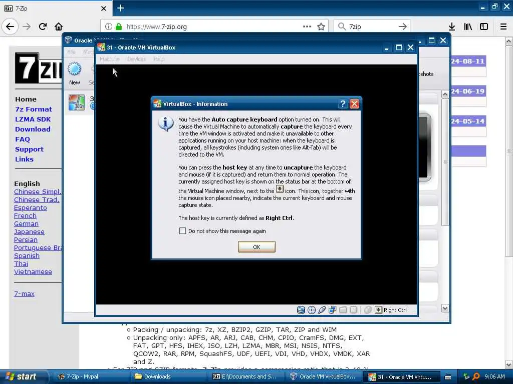Open the page actions three-dot menu
The image size is (513, 384).
pyautogui.click(x=307, y=26)
